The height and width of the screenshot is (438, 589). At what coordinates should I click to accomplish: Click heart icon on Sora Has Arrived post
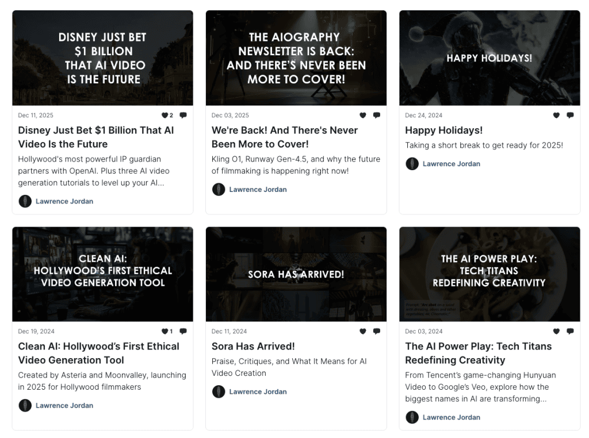[x=362, y=332]
